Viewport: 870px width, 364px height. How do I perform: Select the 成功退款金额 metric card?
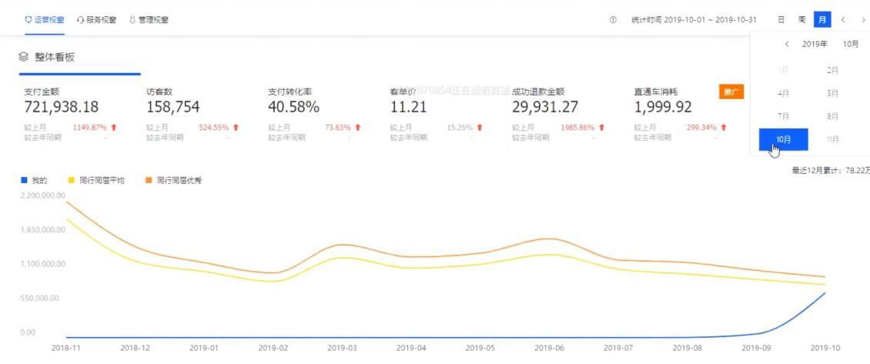567,115
